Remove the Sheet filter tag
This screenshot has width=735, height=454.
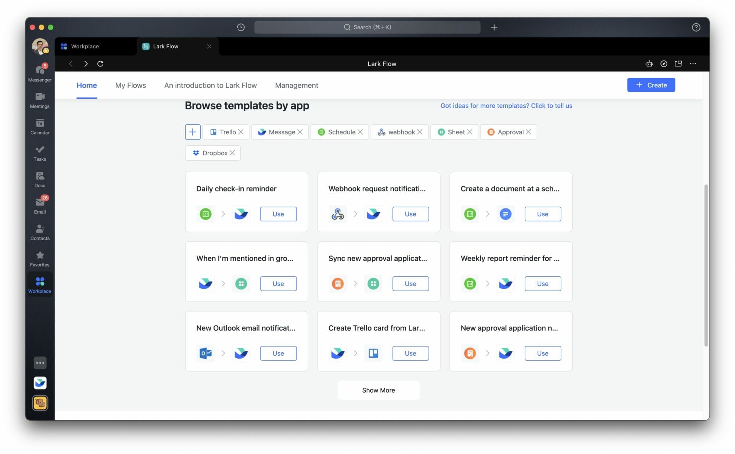[x=470, y=132]
